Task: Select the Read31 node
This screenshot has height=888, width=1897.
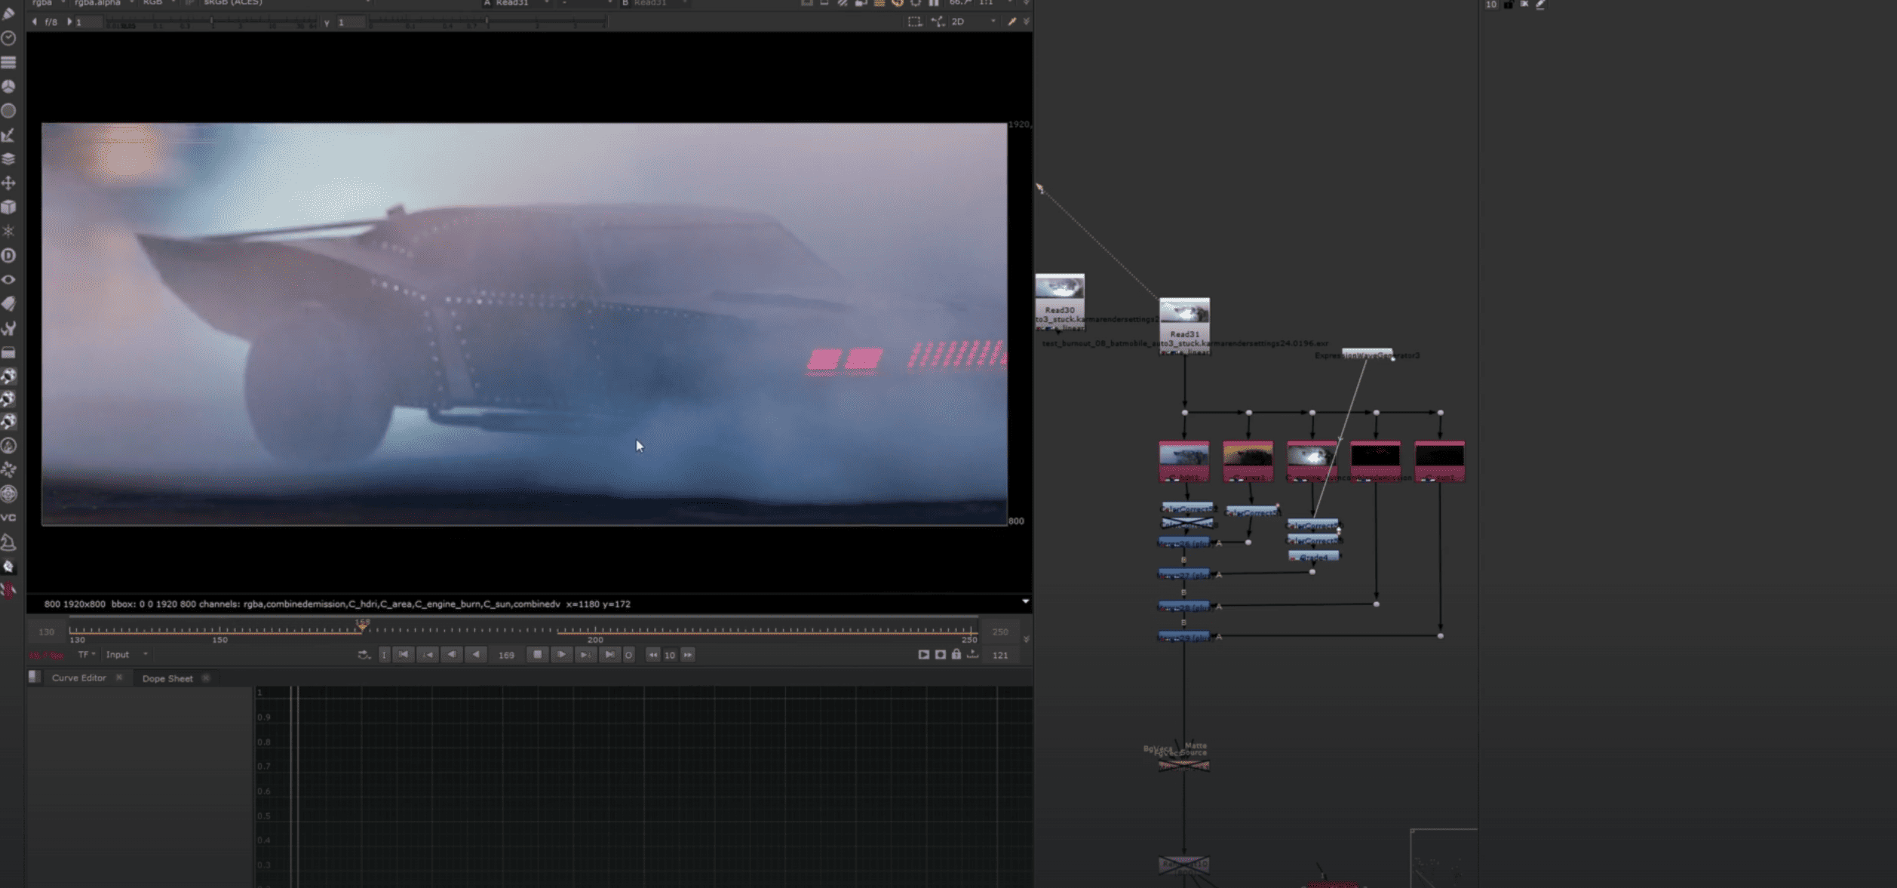Action: (1184, 325)
